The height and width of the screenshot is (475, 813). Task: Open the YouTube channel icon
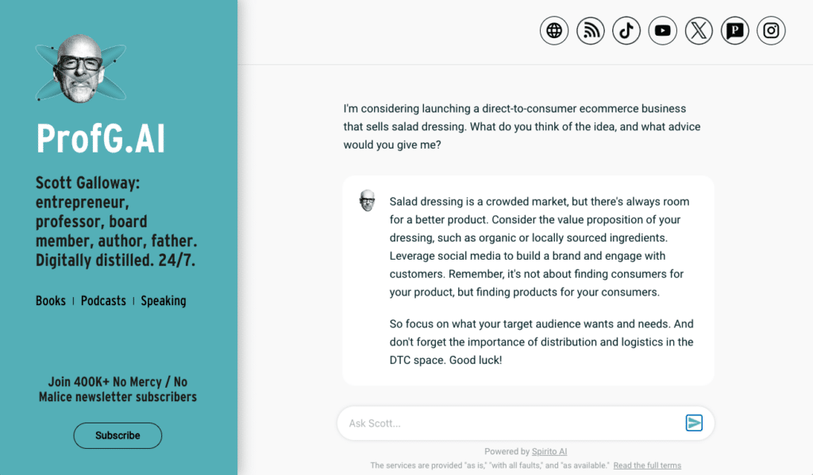pos(663,31)
